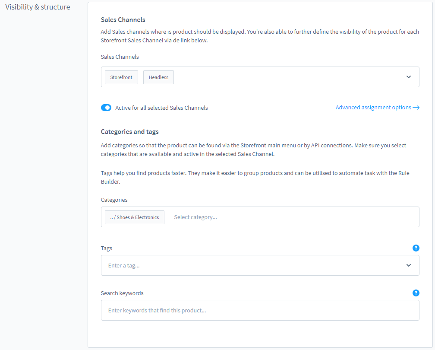Select the Storefront sales channel tag
Viewport: 435px width, 350px height.
(x=121, y=77)
